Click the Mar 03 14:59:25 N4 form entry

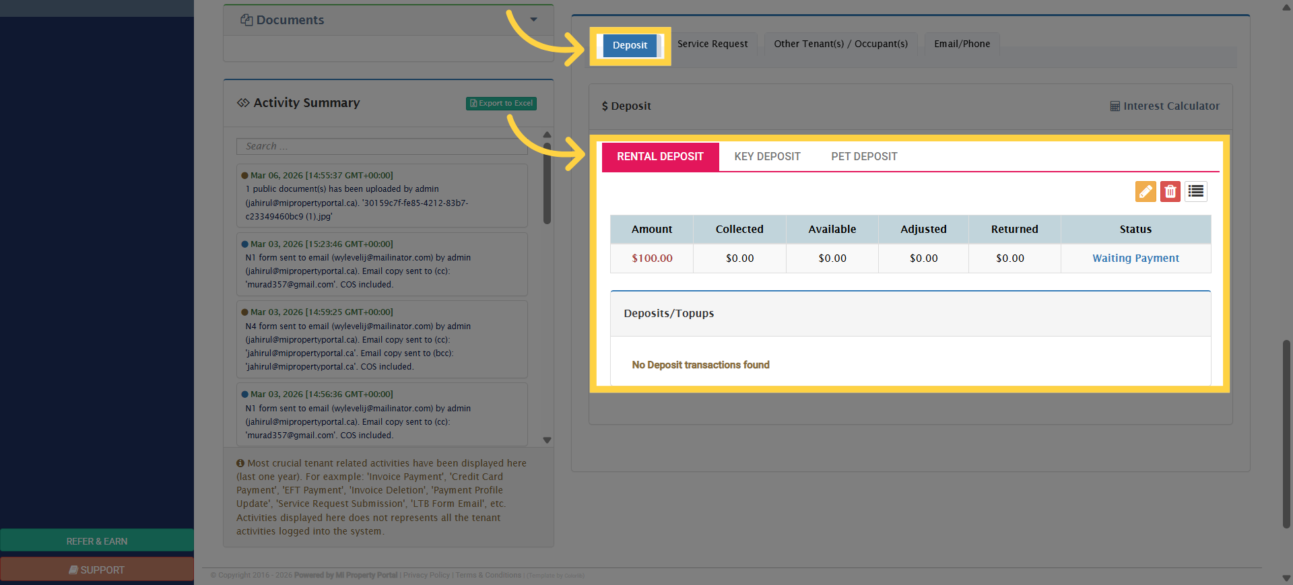(382, 339)
